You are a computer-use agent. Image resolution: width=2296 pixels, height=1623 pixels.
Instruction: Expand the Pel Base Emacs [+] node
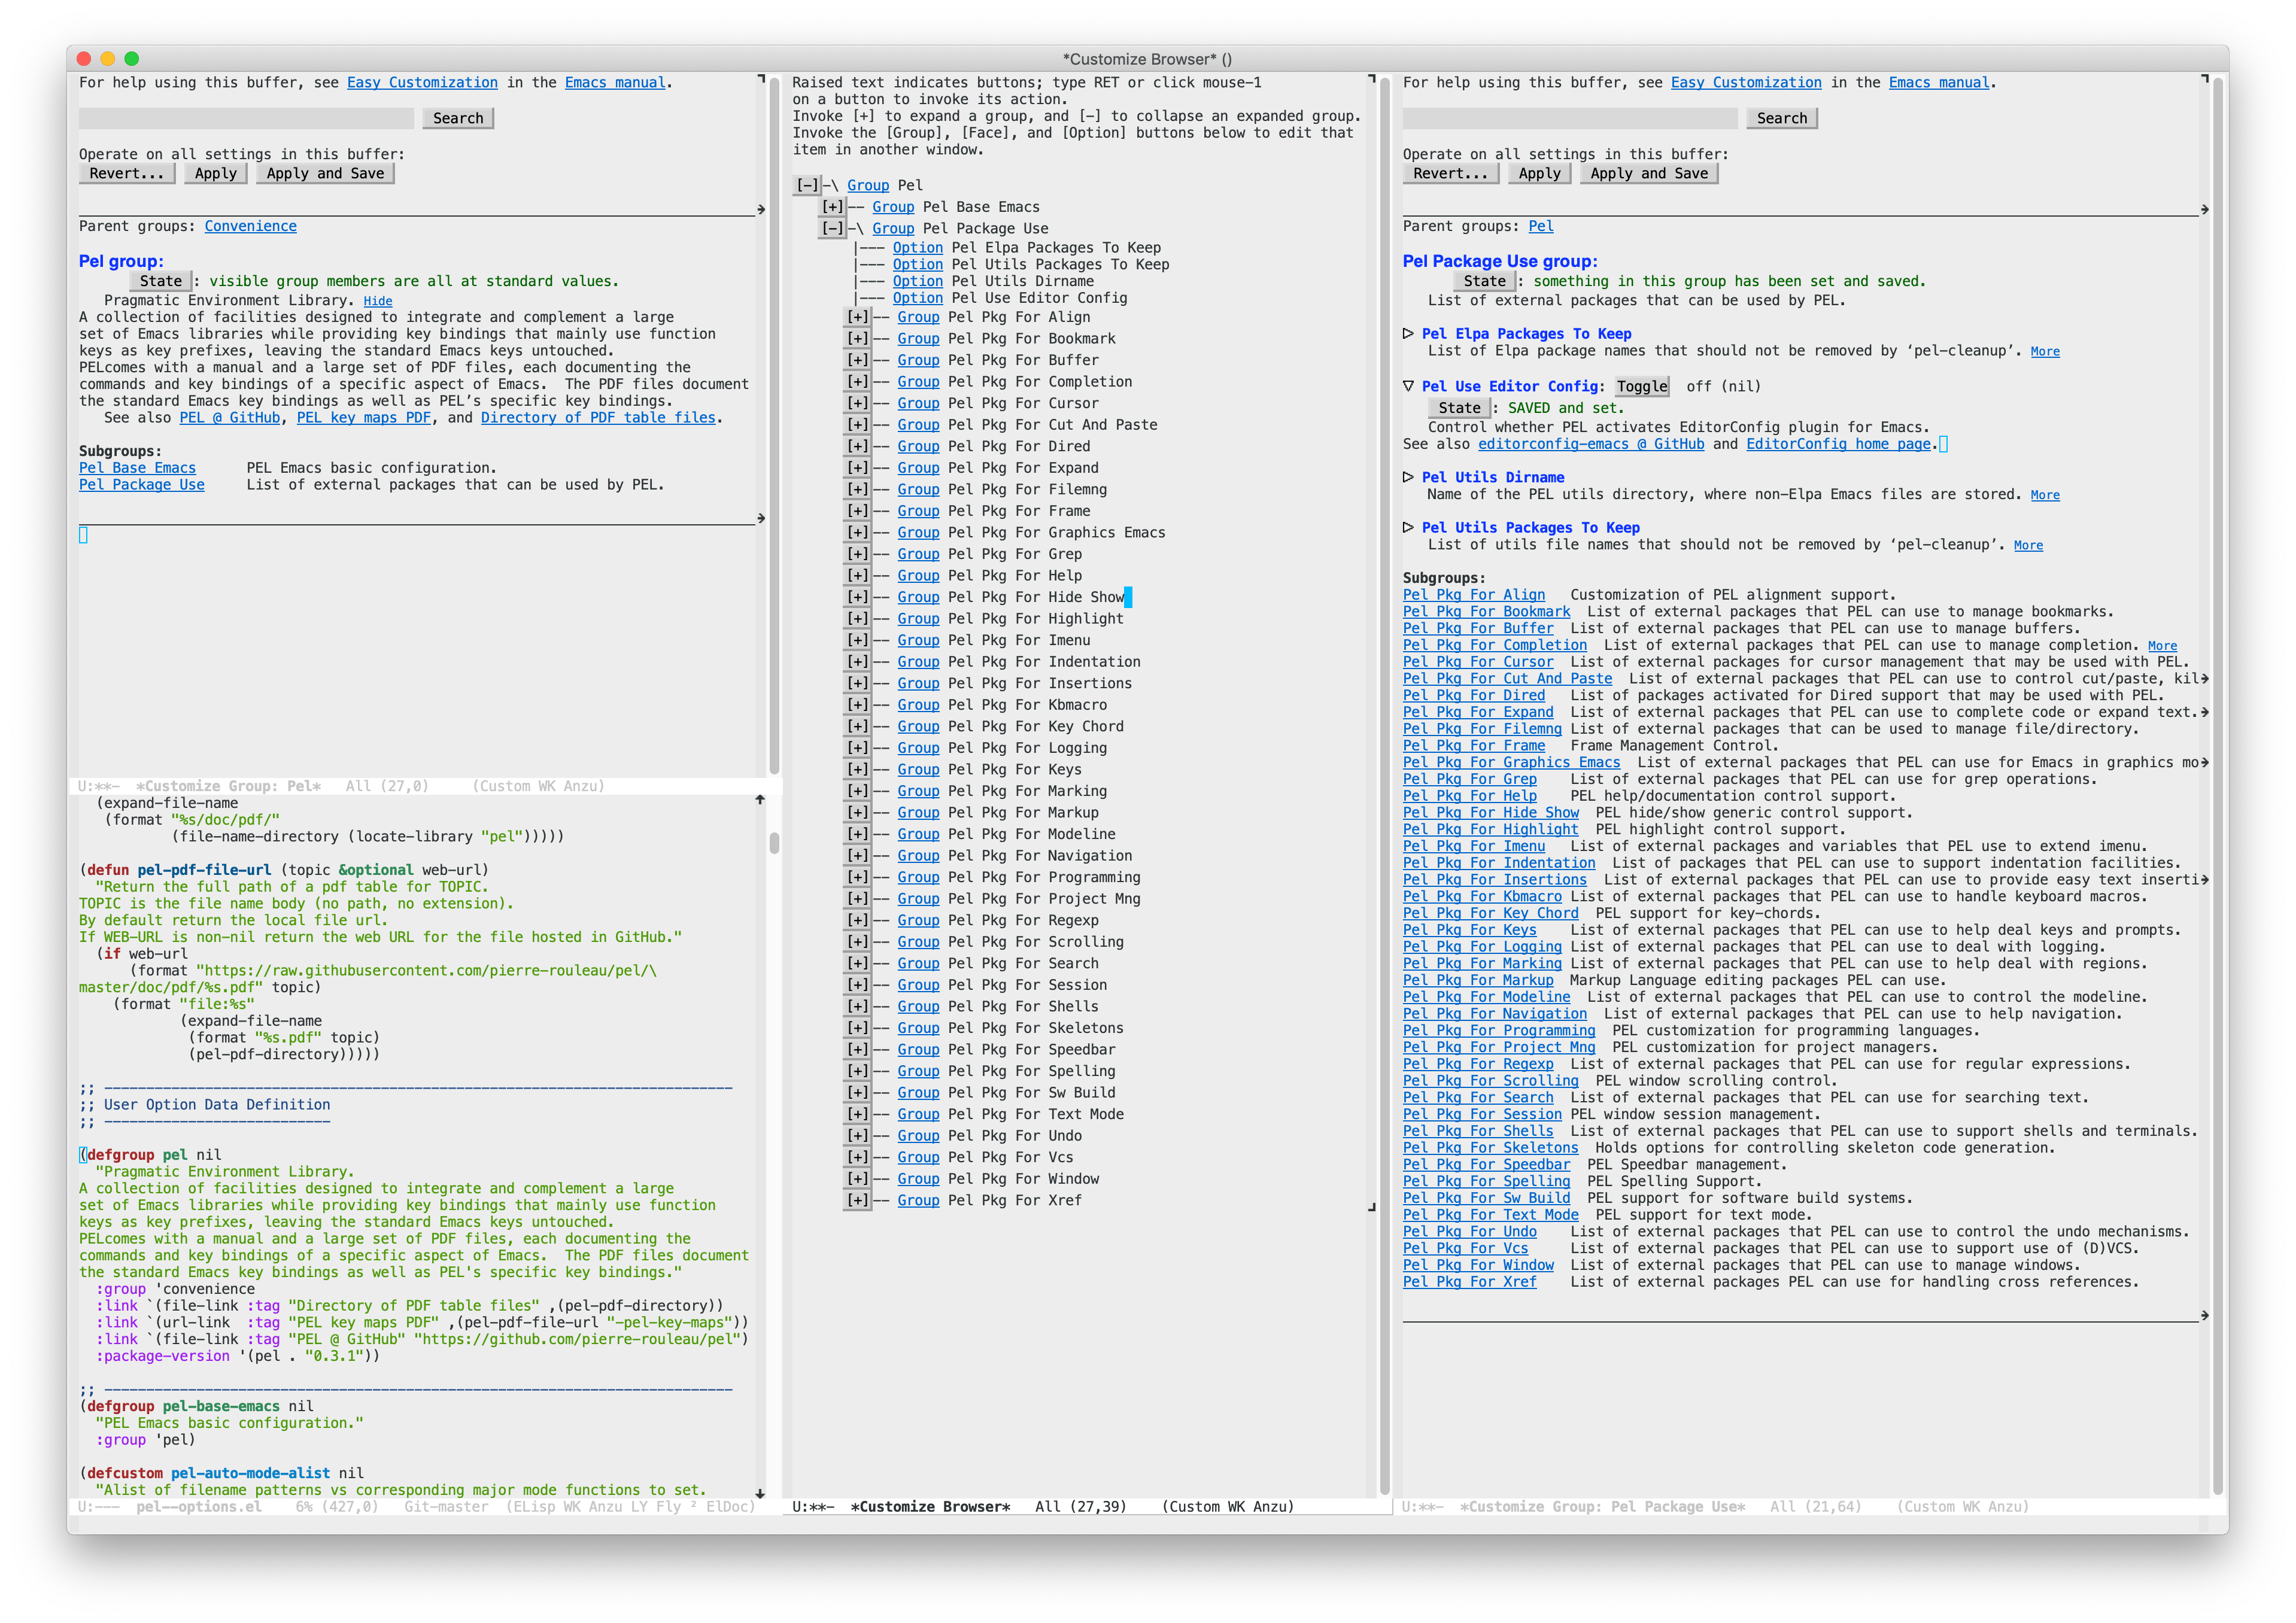pos(832,207)
